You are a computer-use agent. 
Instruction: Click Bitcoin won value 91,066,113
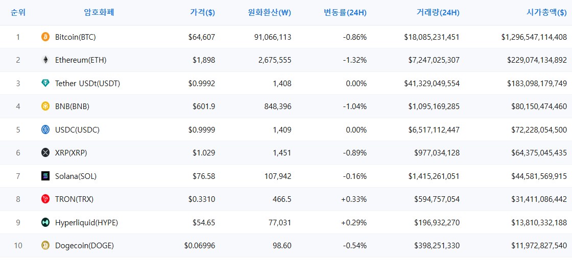point(274,37)
